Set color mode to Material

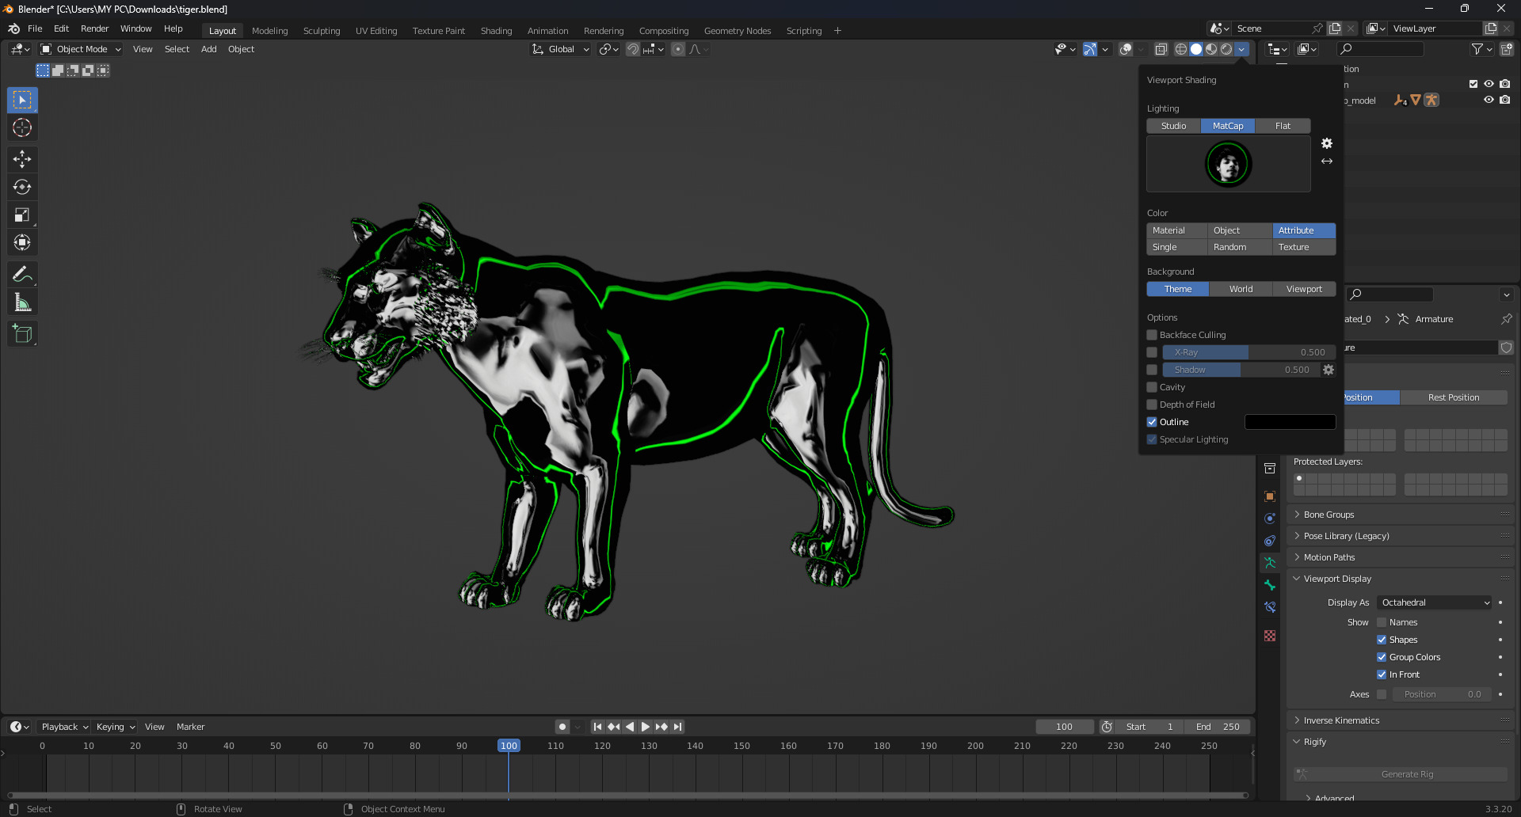[1177, 230]
